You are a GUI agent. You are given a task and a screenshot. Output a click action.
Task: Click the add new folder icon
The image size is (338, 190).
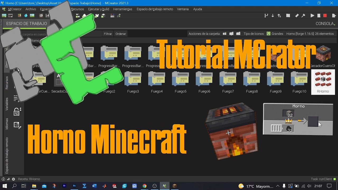[224, 34]
